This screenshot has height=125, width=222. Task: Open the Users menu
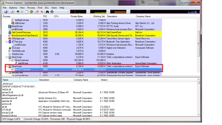(x=54, y=8)
